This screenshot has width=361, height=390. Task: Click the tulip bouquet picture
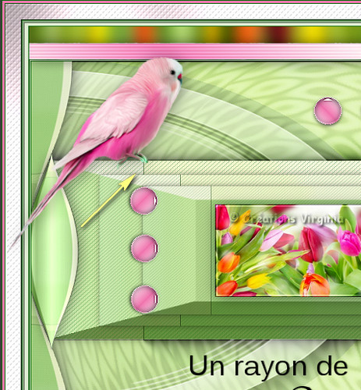pos(288,250)
